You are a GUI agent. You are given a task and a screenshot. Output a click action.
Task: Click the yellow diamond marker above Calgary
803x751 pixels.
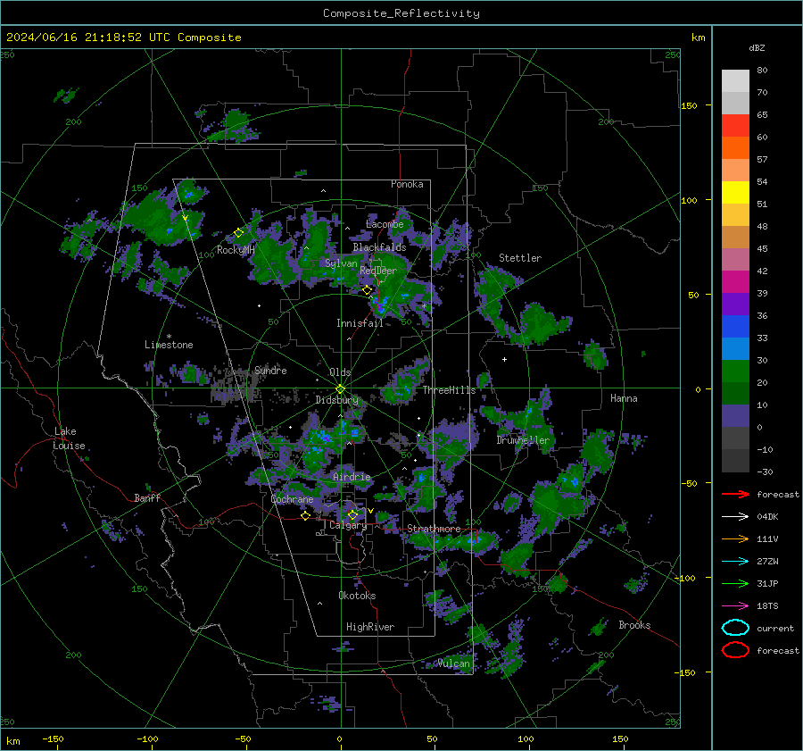[352, 514]
